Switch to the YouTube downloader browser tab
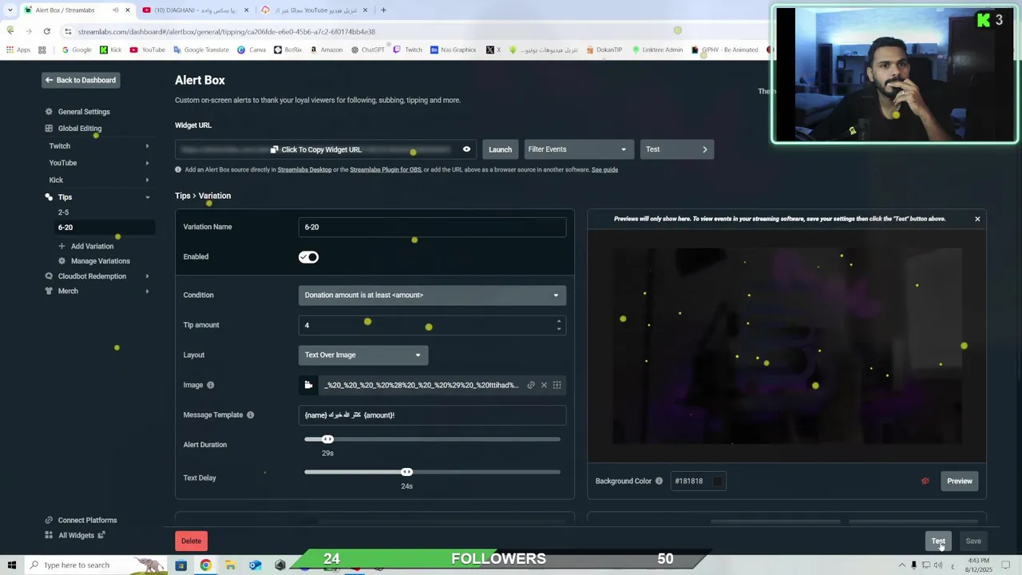Viewport: 1022px width, 575px height. click(314, 10)
